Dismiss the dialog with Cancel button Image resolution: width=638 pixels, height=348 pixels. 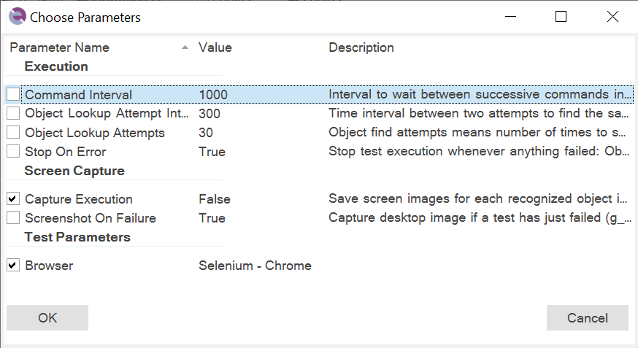point(588,317)
